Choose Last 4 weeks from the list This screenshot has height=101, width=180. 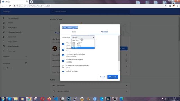[83, 46]
